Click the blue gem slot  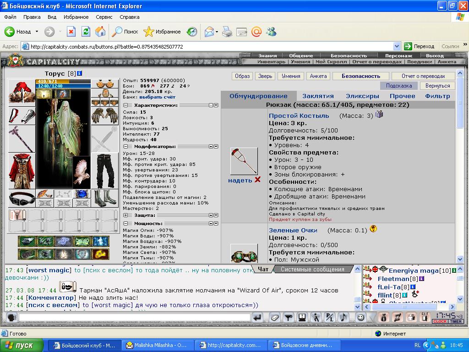pos(82,194)
